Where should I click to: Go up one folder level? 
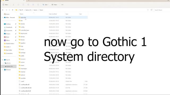click(12, 10)
